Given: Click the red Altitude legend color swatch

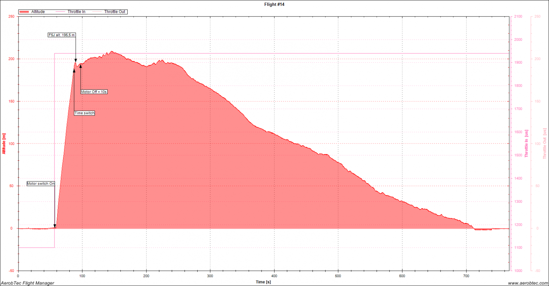Looking at the screenshot, I should (x=24, y=12).
